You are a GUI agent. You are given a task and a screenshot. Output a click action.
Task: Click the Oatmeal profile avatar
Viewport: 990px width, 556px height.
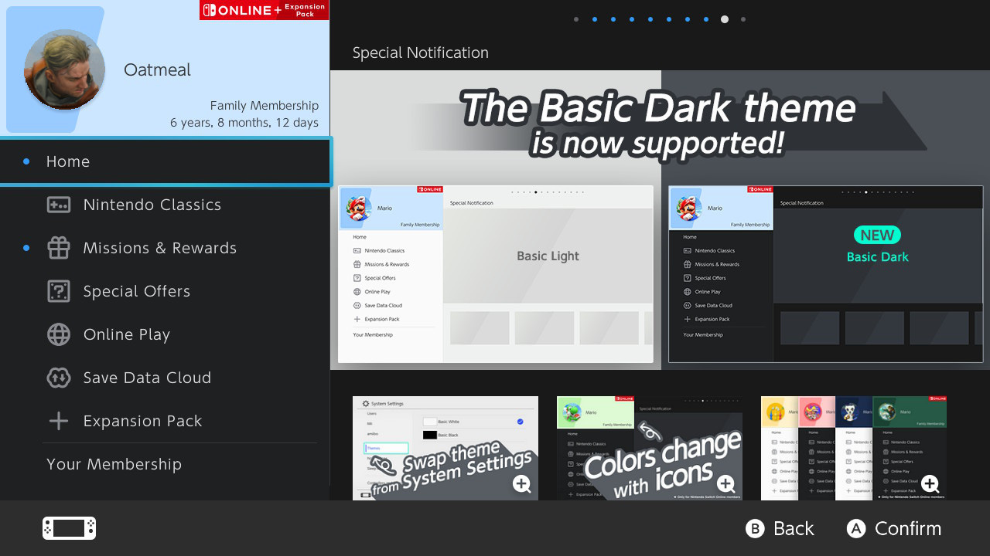64,69
